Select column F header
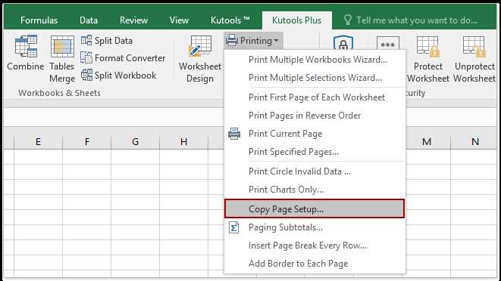 point(87,141)
